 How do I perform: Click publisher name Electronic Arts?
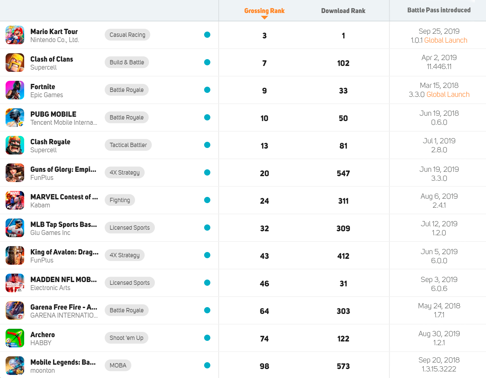pyautogui.click(x=50, y=288)
